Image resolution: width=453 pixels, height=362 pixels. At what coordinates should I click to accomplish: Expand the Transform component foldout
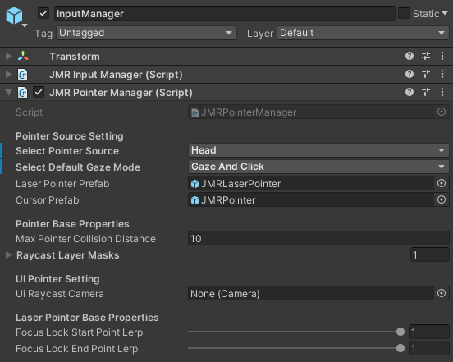[x=9, y=56]
